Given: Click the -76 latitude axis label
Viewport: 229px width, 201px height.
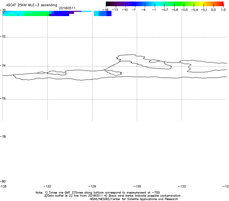Looking at the screenshot, I should [3, 99].
